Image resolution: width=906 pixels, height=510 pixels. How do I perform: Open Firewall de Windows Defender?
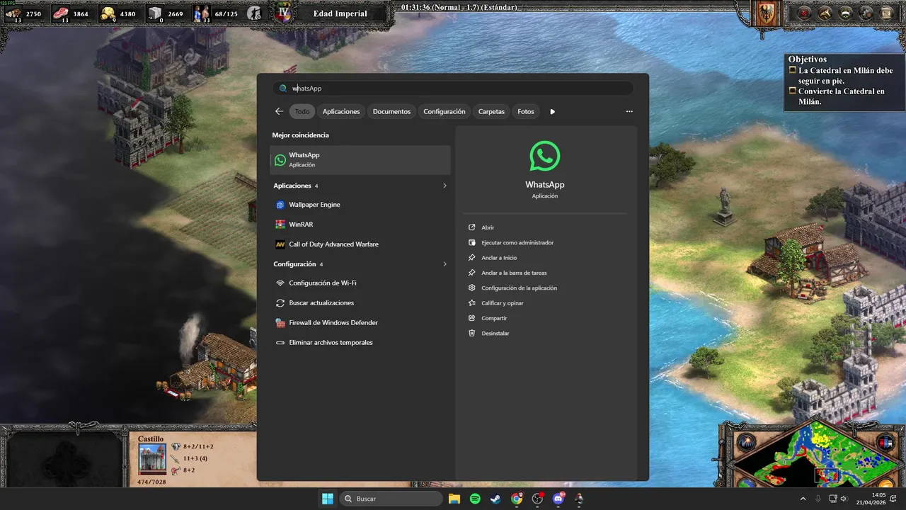(360, 323)
